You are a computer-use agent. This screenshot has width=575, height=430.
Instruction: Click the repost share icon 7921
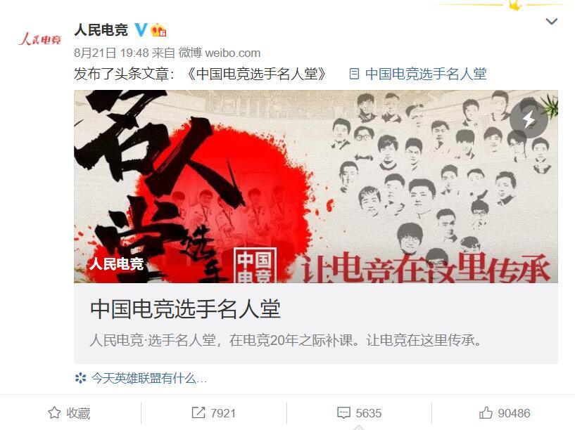pyautogui.click(x=213, y=413)
